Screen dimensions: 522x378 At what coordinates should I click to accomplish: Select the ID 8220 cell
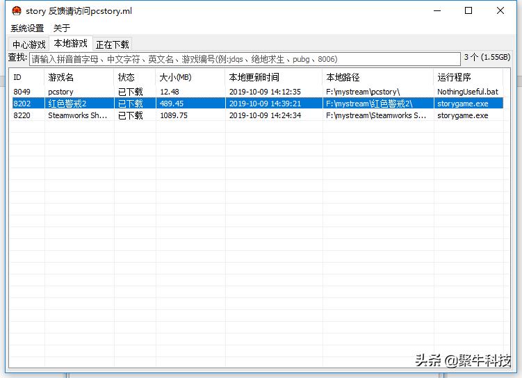(22, 115)
